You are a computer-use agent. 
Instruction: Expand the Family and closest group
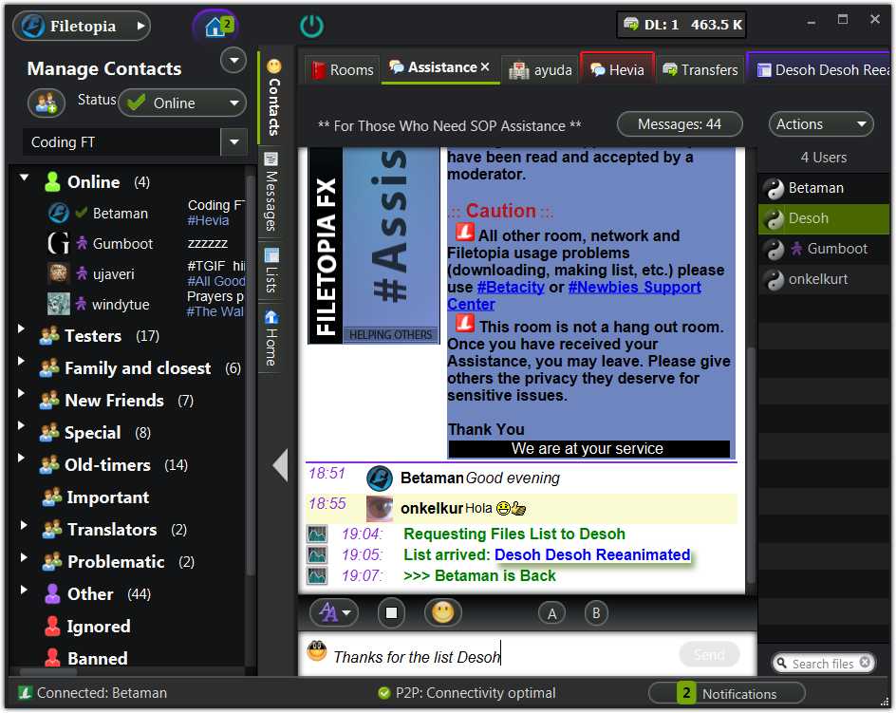21,361
